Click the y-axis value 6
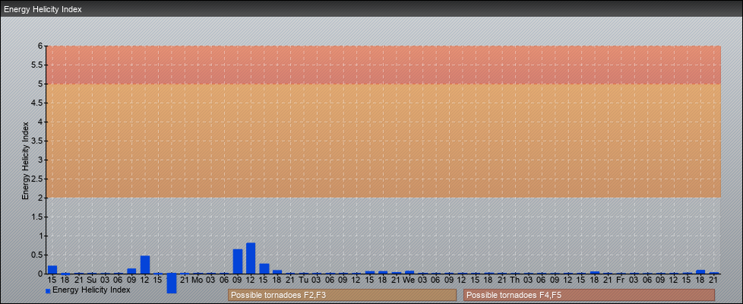Image resolution: width=743 pixels, height=304 pixels. click(41, 46)
